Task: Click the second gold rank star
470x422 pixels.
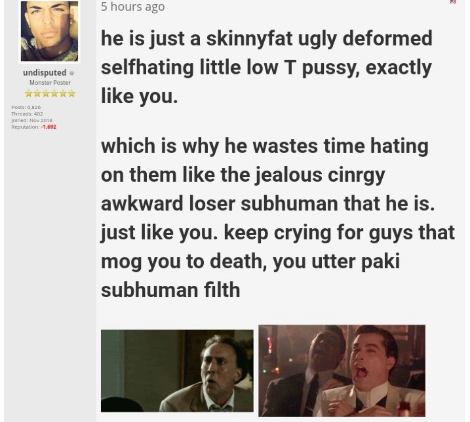Action: coord(37,94)
